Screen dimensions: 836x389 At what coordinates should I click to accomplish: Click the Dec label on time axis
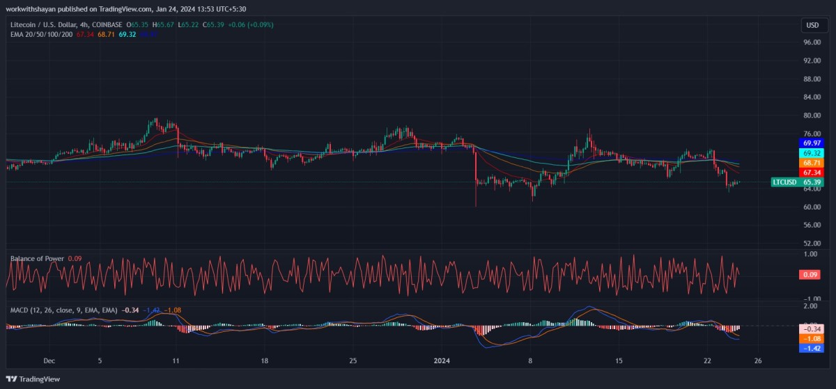point(49,361)
